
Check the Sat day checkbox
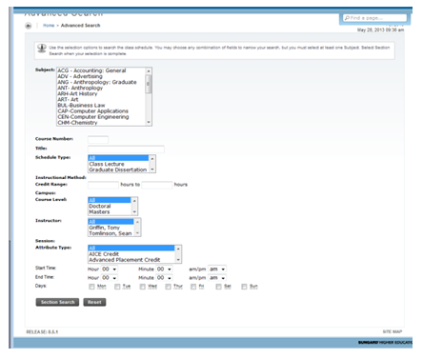click(218, 287)
